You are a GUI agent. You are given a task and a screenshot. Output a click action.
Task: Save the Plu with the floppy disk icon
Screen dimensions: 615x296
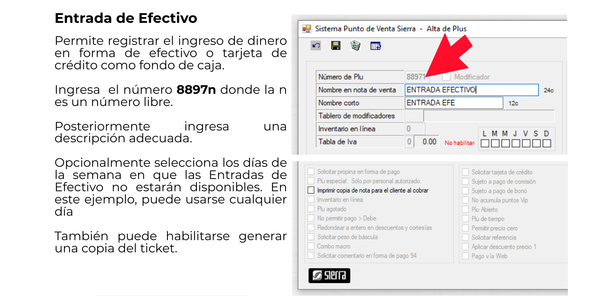point(336,46)
